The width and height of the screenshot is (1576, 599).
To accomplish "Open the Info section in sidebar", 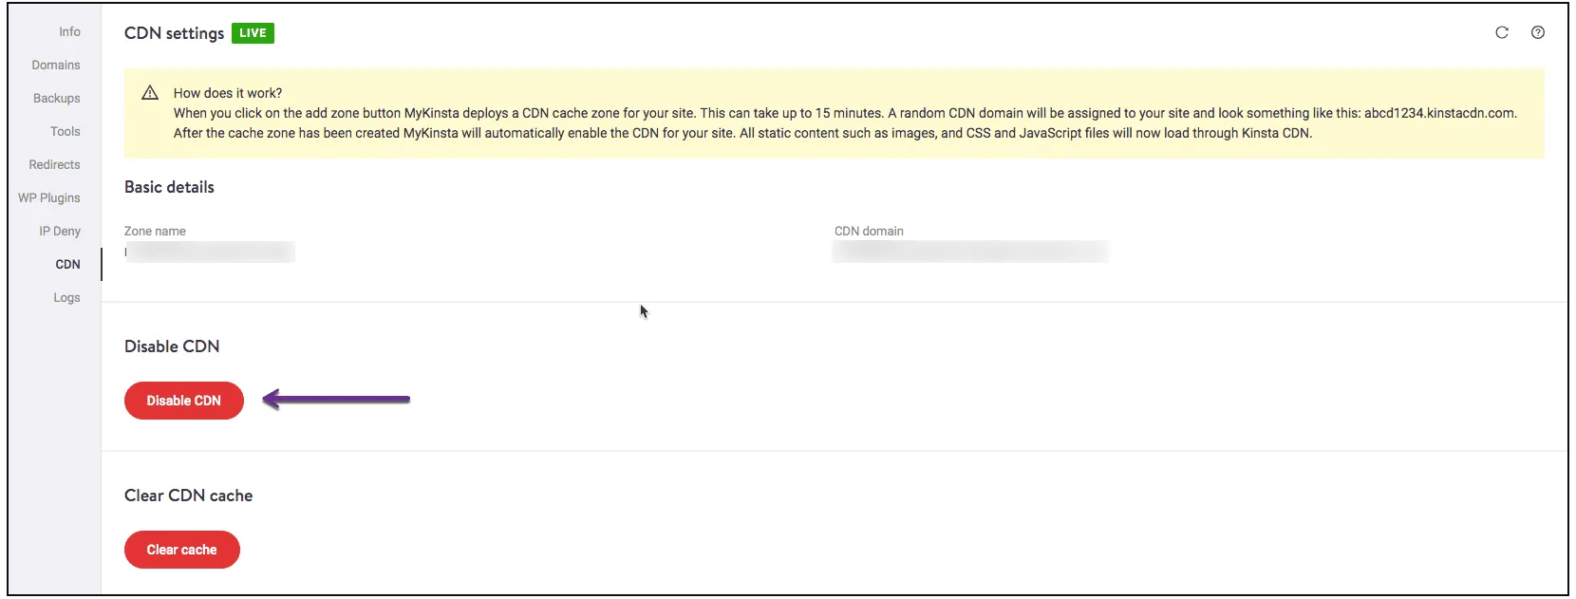I will pyautogui.click(x=69, y=31).
